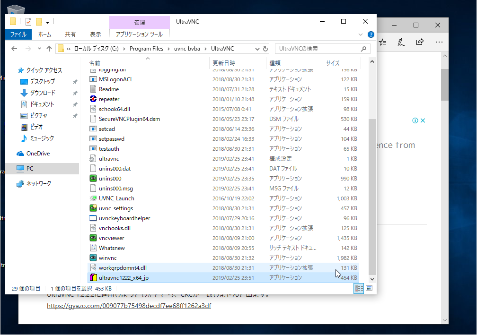Open the Quick Access Toolbar customize dropdown

(x=48, y=22)
